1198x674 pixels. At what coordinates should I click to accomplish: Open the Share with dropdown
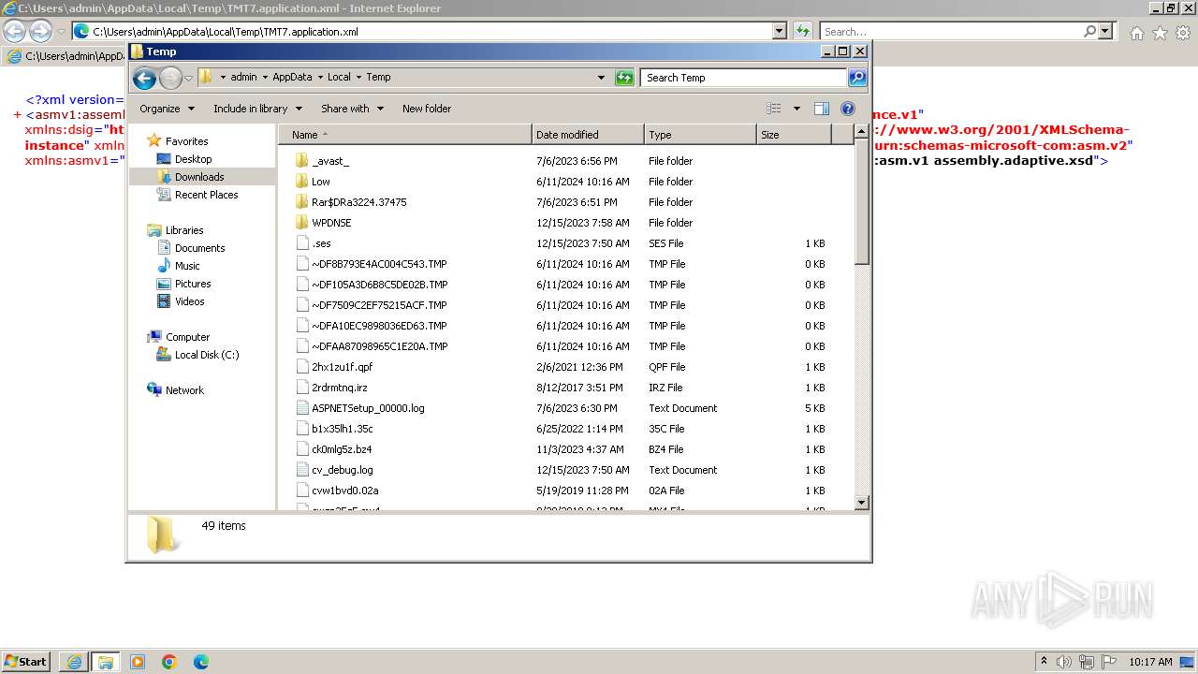(x=352, y=109)
